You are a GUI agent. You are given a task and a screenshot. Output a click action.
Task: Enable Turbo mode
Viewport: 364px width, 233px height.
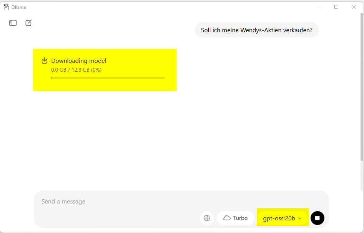[x=236, y=218]
